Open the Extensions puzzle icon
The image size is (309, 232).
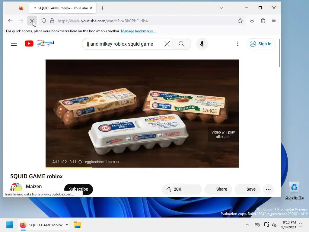pyautogui.click(x=263, y=21)
